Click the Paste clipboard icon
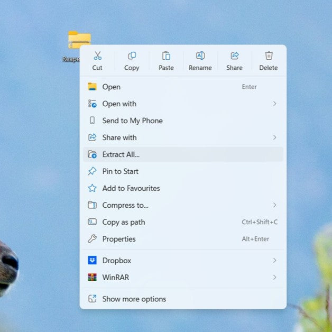This screenshot has height=332, width=332. 166,56
